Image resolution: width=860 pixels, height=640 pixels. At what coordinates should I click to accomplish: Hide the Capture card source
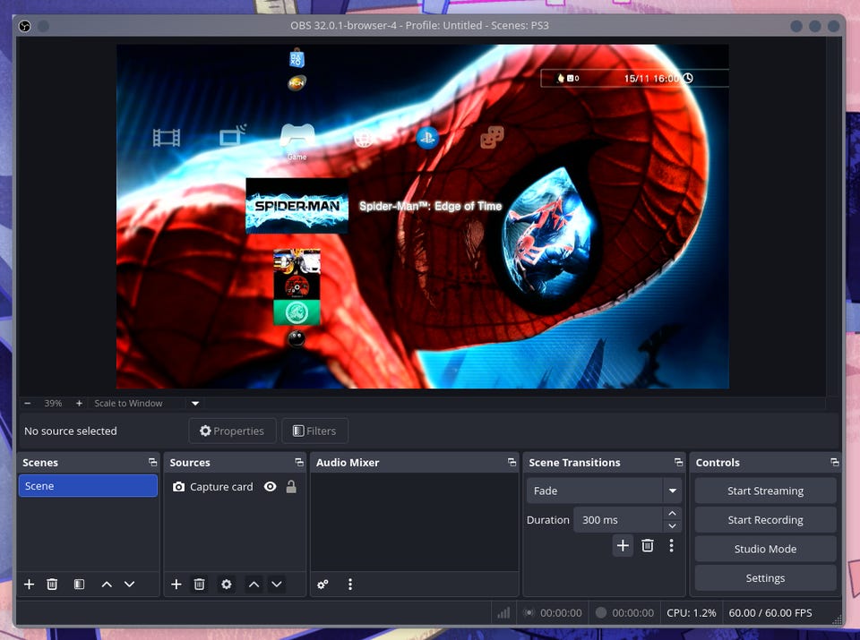pyautogui.click(x=270, y=487)
